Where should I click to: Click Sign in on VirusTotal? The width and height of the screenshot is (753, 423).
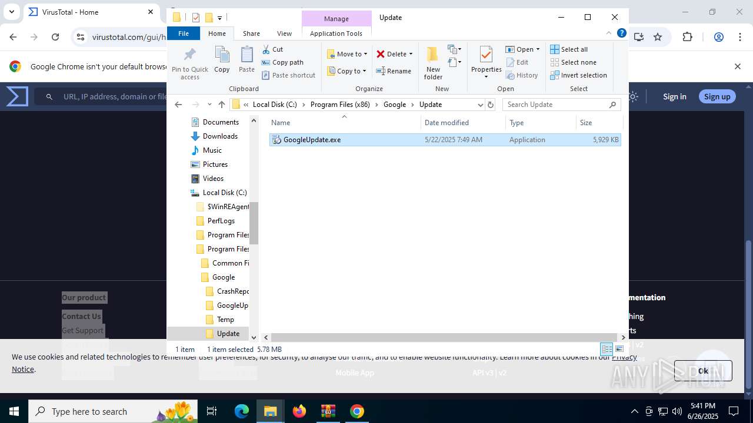(674, 96)
